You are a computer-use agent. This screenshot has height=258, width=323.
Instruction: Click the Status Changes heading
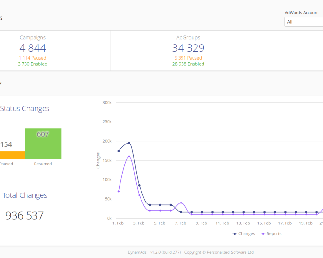pos(25,108)
